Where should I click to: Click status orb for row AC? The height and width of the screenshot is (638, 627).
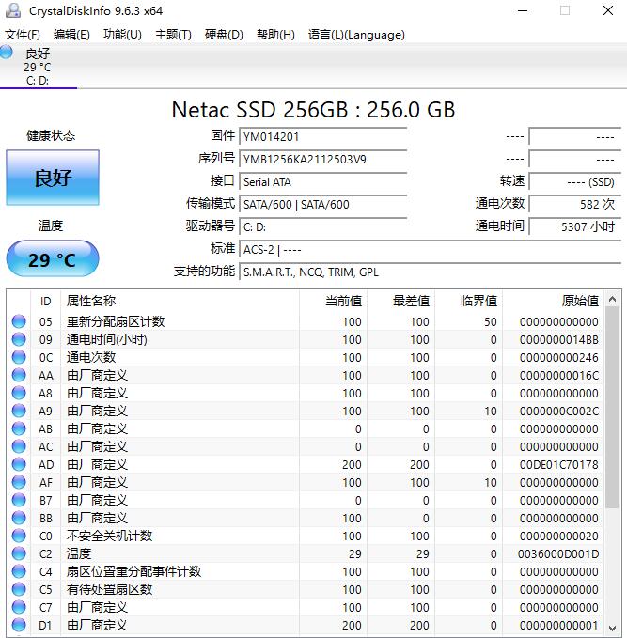19,446
